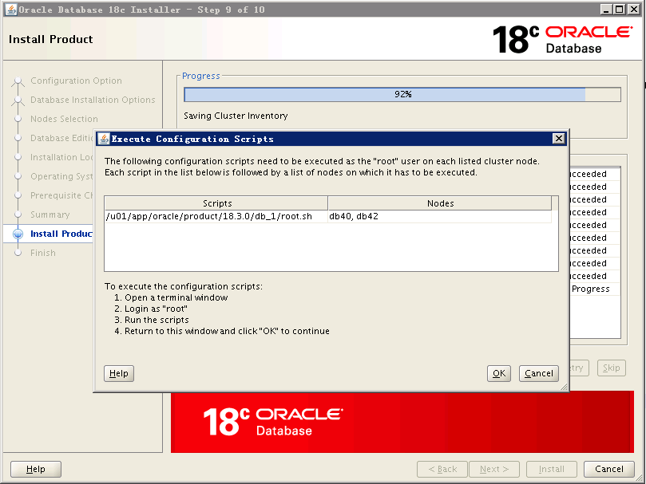Viewport: 646px width, 484px height.
Task: Click the Oracle 18c Database banner
Action: coord(402,422)
